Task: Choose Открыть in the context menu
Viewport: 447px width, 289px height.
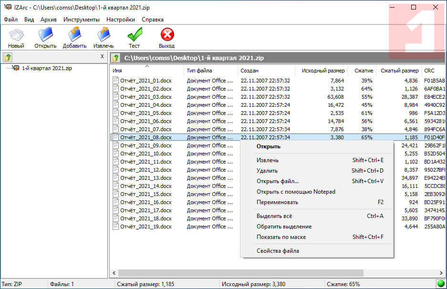Action: (317, 146)
